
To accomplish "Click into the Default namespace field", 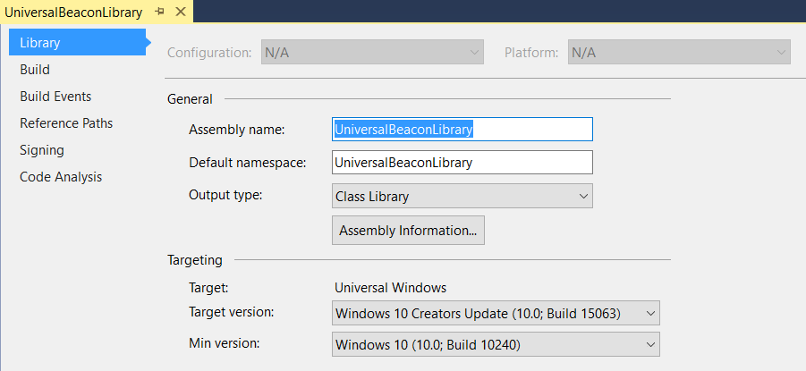I will coord(462,163).
